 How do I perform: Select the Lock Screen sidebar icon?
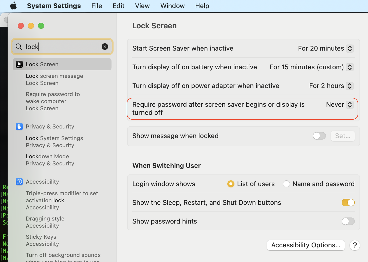pyautogui.click(x=19, y=64)
